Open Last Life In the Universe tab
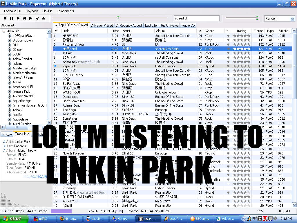 click(162, 26)
